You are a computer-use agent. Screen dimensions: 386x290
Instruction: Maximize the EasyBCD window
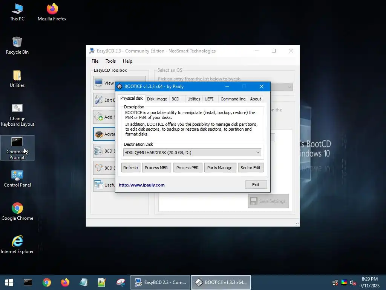[x=274, y=51]
